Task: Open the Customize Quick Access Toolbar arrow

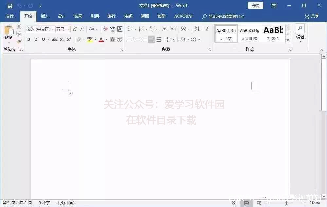Action: tap(40, 6)
